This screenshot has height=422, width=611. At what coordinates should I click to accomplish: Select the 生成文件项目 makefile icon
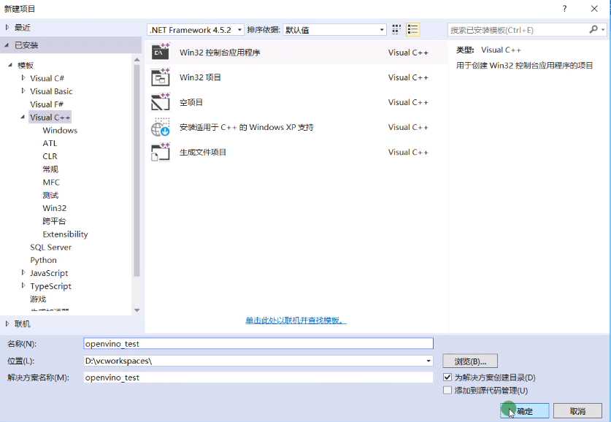click(161, 152)
